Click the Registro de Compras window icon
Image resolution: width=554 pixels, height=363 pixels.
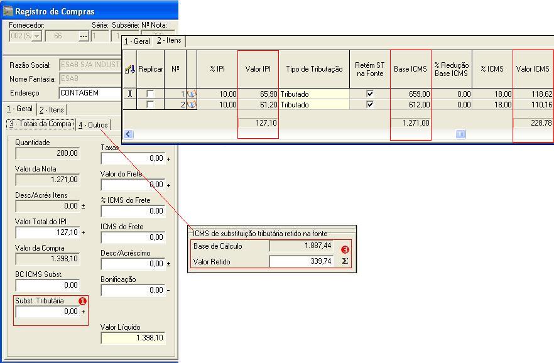pos(8,11)
